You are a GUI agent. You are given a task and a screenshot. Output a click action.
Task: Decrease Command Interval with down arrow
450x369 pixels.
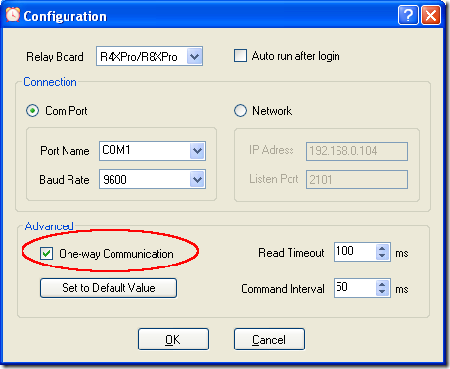(382, 292)
